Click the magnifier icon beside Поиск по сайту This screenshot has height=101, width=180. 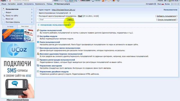[4, 16]
